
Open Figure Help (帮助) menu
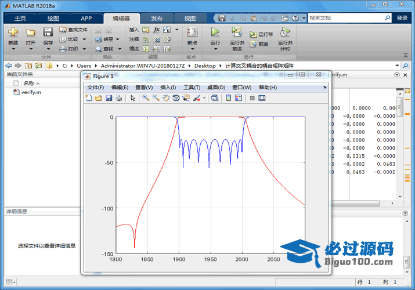[268, 88]
